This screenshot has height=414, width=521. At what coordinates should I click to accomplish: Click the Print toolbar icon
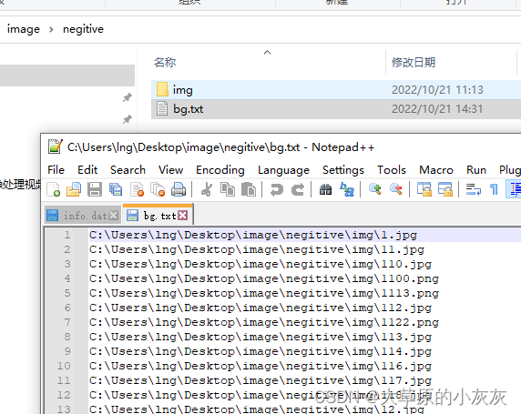tap(179, 189)
